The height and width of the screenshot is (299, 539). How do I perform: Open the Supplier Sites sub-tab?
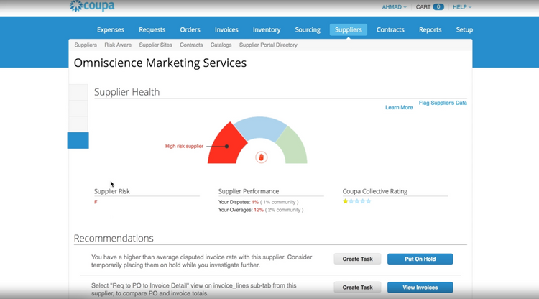coord(155,45)
